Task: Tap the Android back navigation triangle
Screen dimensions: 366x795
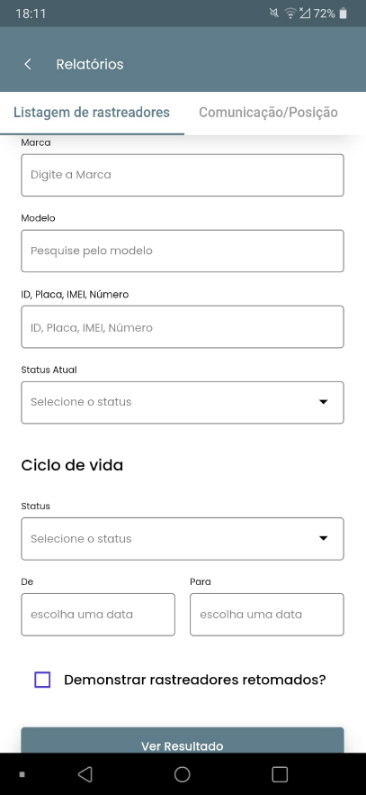Action: (85, 773)
